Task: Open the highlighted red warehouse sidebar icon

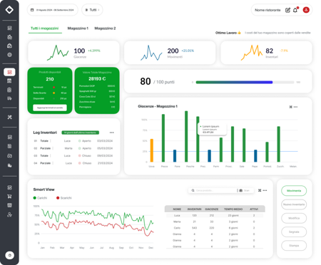Action: (9, 72)
